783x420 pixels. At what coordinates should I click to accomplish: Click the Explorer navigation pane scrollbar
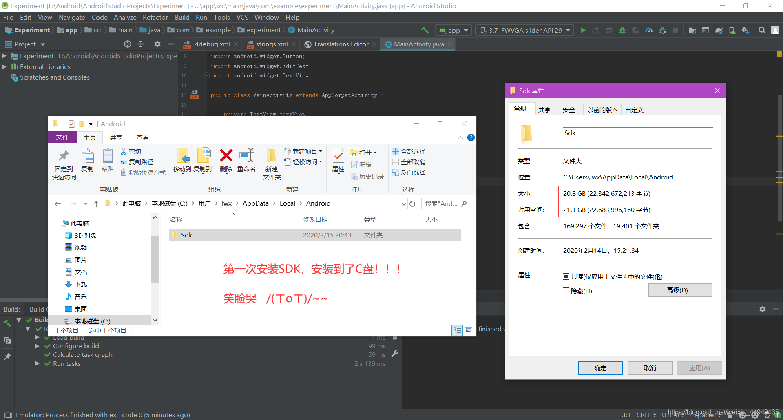coord(155,259)
